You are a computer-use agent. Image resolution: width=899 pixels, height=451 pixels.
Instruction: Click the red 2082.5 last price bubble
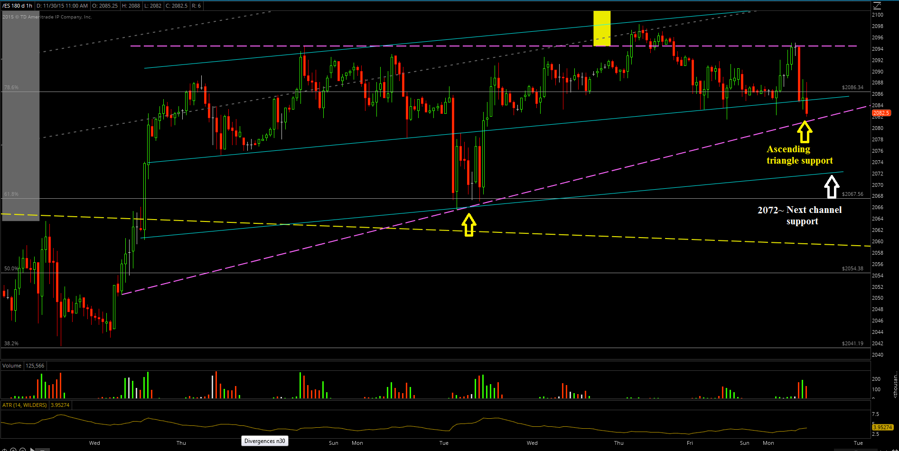(881, 113)
